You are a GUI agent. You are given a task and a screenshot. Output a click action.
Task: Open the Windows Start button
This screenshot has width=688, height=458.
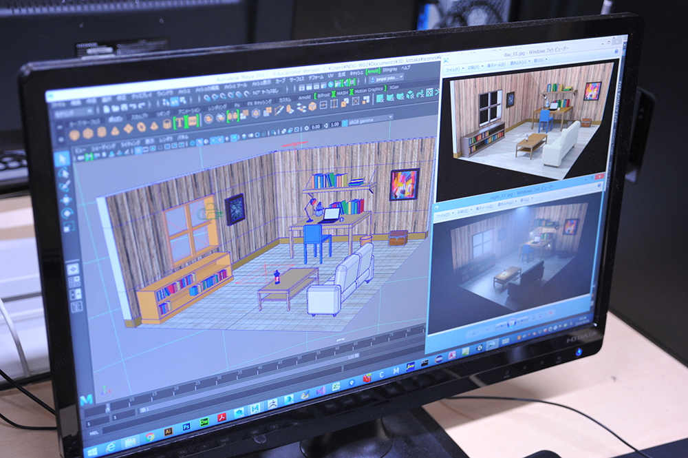pyautogui.click(x=93, y=452)
